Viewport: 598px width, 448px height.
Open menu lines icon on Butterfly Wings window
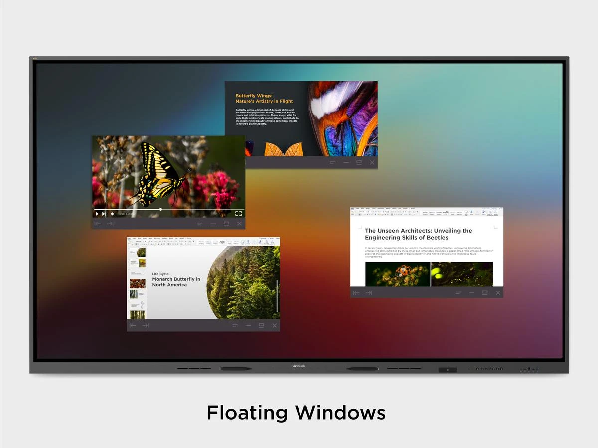333,163
